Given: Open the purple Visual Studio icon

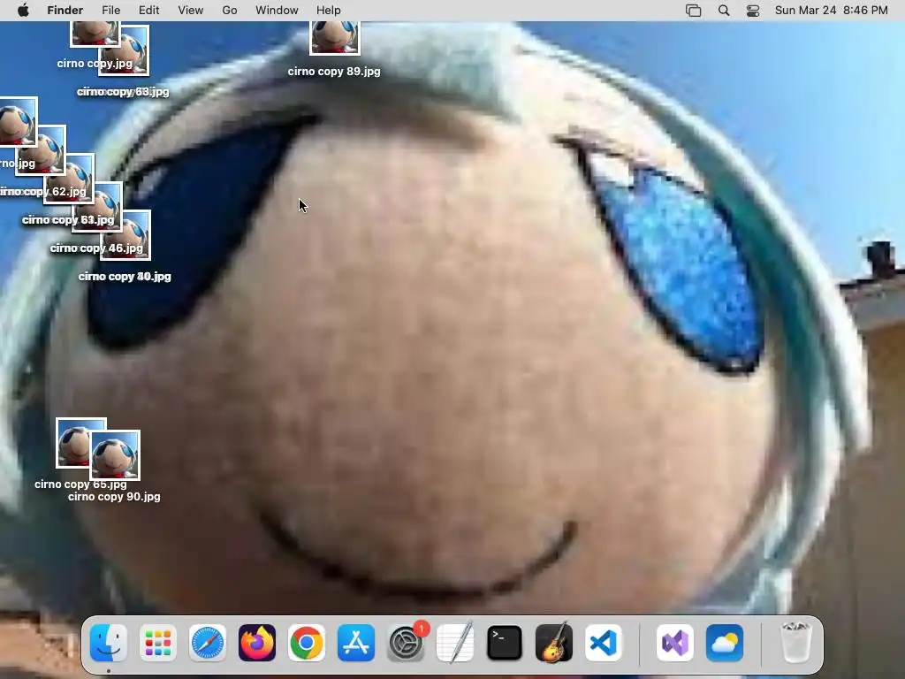Looking at the screenshot, I should click(674, 643).
